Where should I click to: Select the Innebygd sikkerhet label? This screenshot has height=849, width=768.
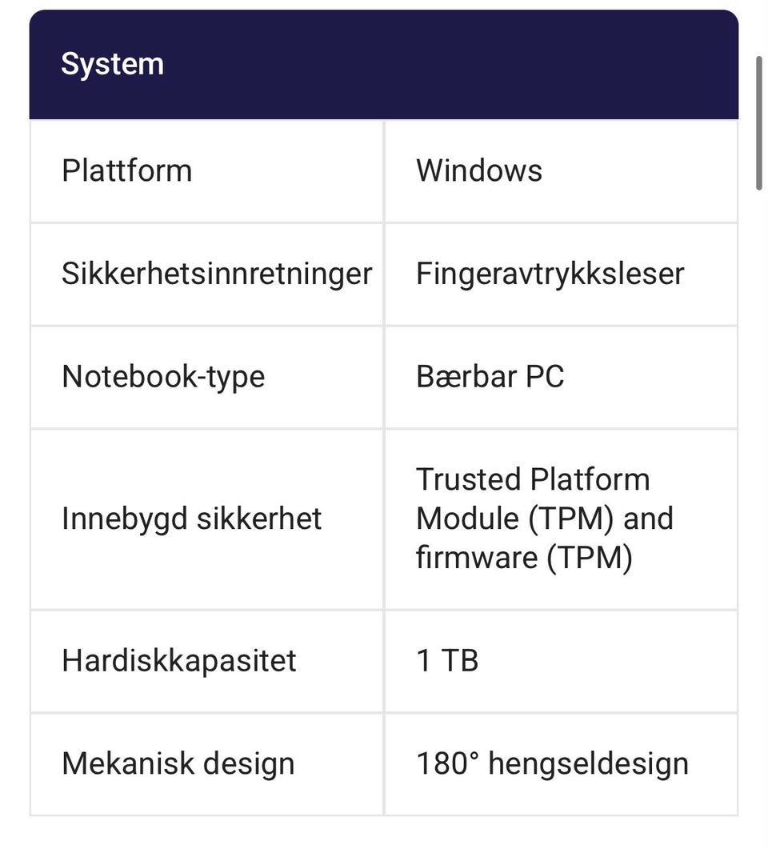click(x=191, y=519)
